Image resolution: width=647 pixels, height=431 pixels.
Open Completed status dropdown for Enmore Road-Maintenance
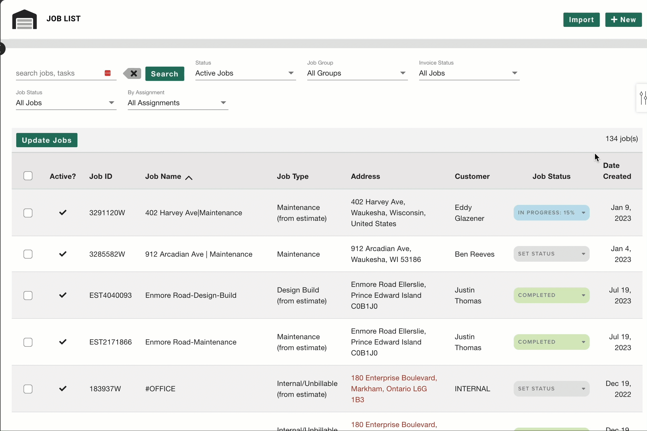pyautogui.click(x=551, y=342)
